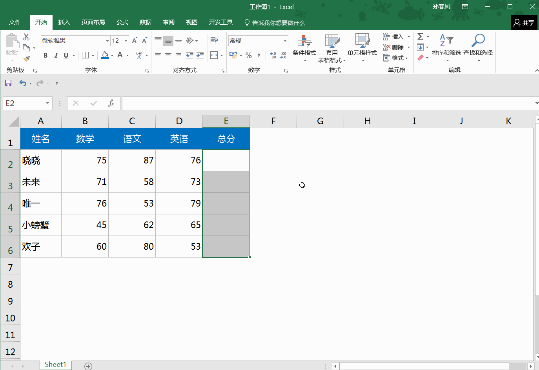Save workbook using quick access floppy icon

coord(8,83)
